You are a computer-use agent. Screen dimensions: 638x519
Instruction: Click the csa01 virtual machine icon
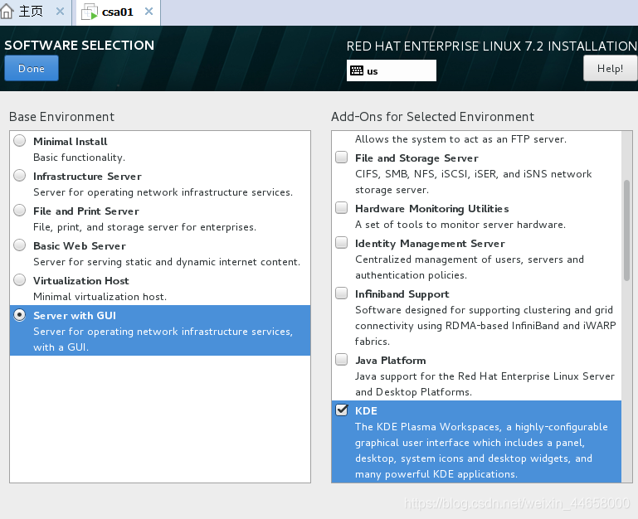(90, 12)
